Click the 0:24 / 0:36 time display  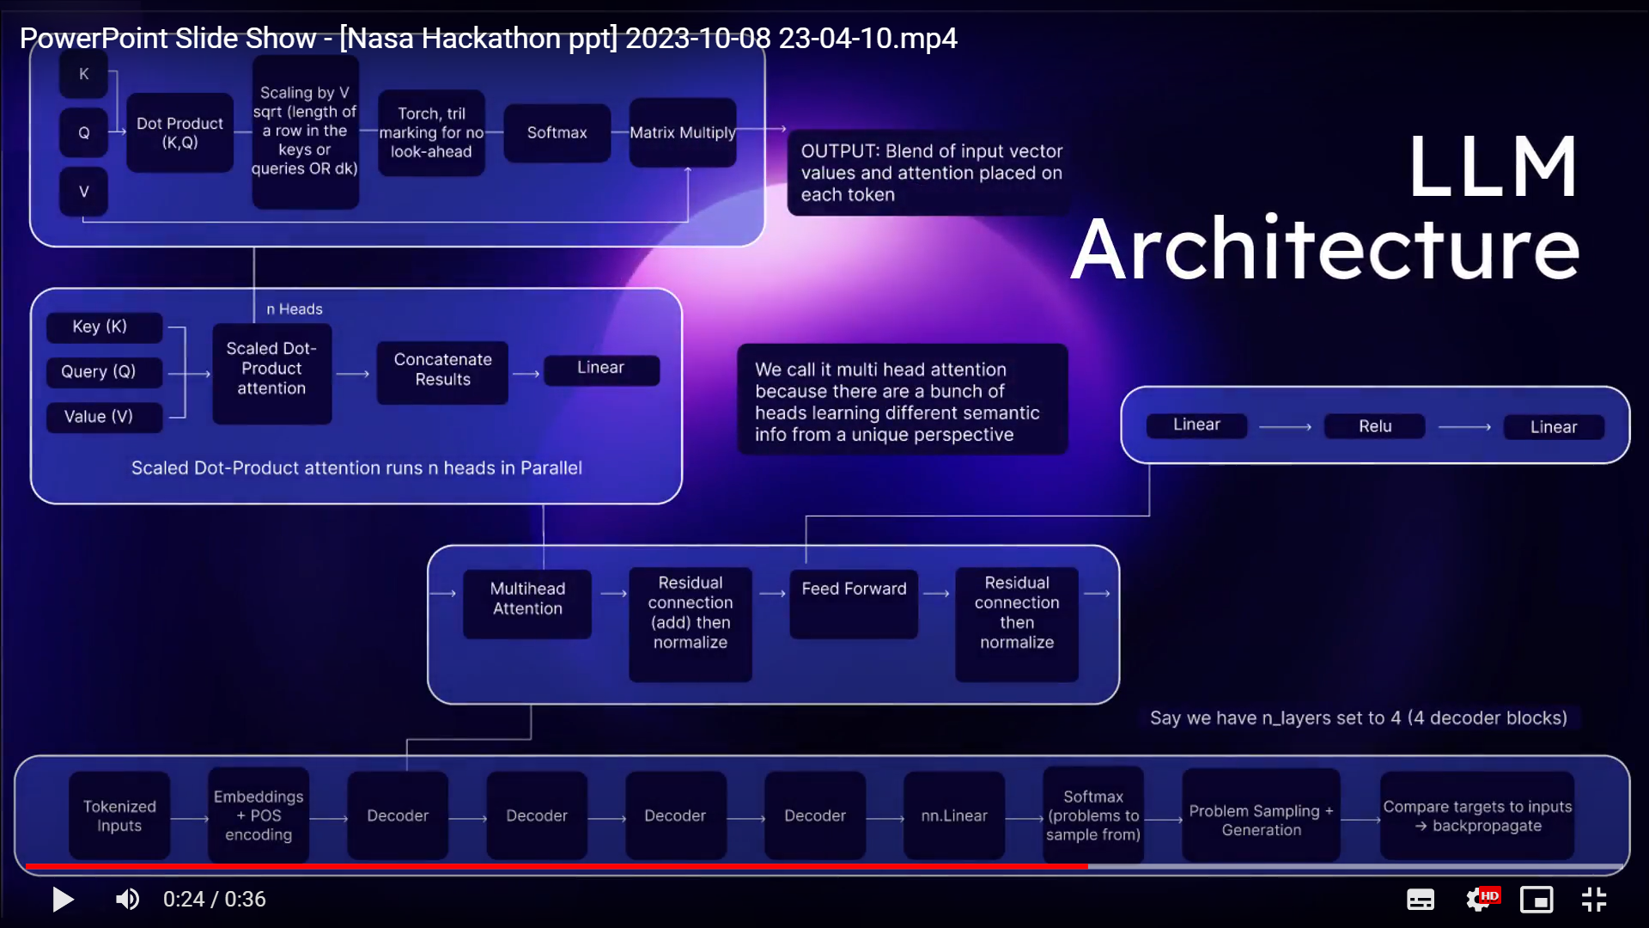(215, 900)
